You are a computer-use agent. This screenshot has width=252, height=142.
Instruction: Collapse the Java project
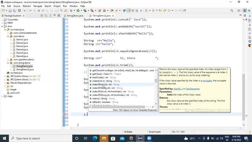(2, 26)
